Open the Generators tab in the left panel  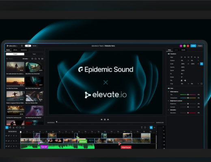pos(24,50)
